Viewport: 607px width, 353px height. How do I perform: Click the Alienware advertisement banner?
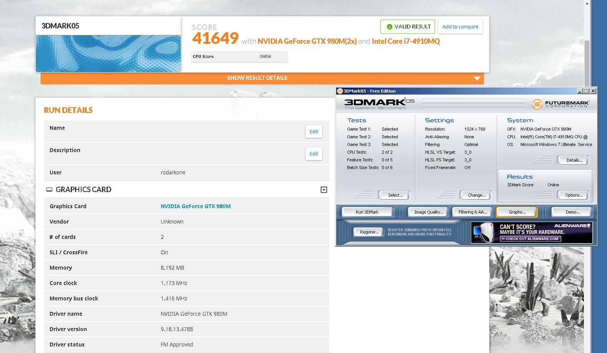(532, 232)
